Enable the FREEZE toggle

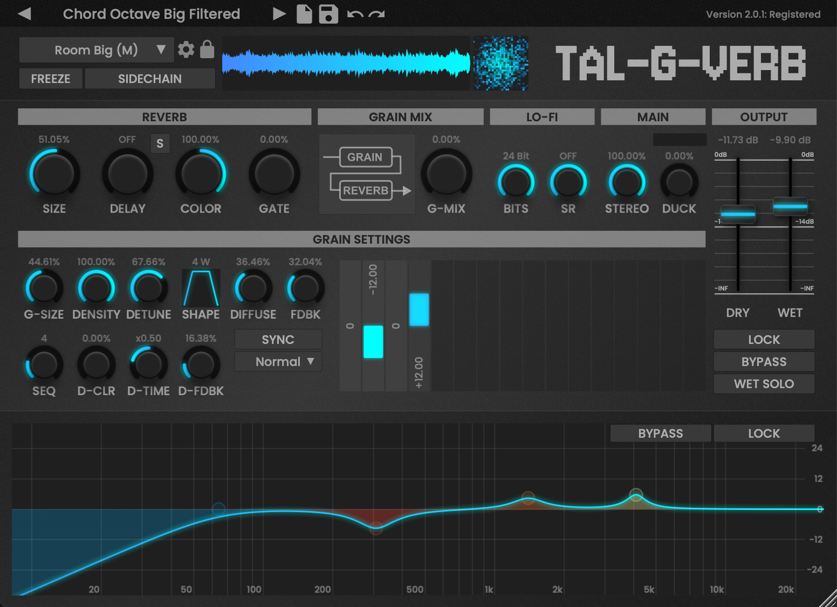(x=51, y=79)
